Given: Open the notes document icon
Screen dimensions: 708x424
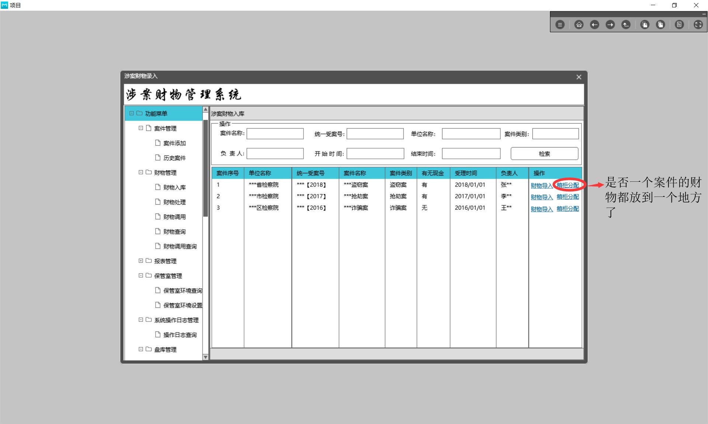Looking at the screenshot, I should 679,25.
